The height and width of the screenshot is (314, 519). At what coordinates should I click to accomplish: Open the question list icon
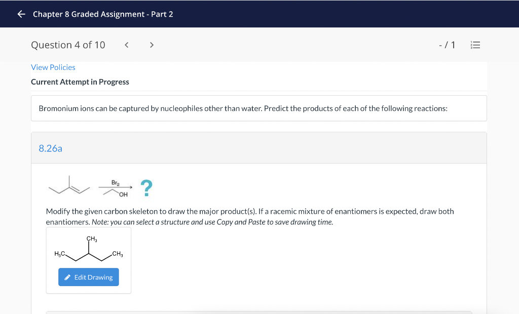point(475,45)
